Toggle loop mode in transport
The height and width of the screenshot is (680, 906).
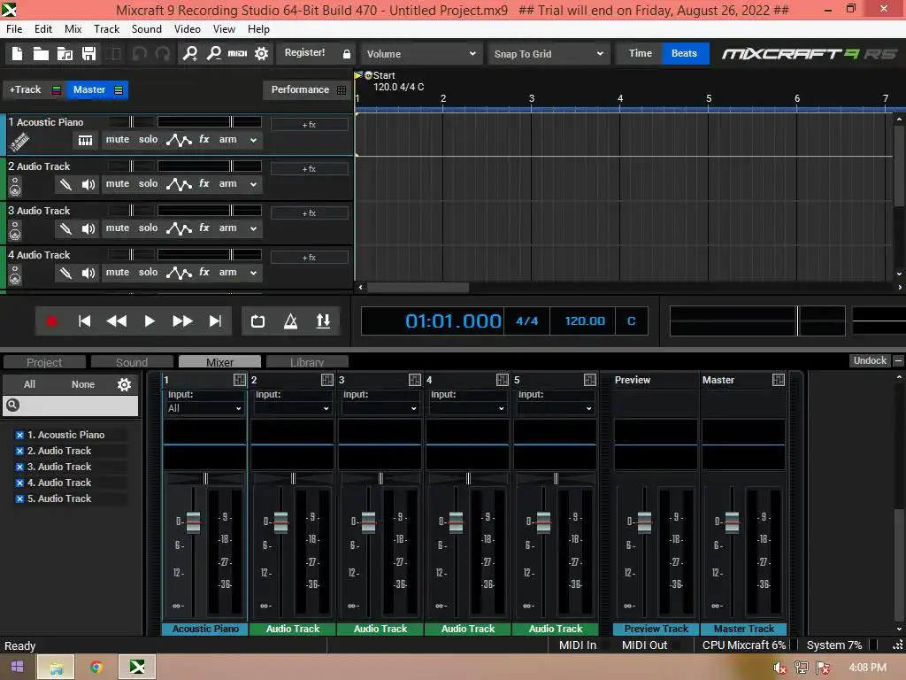257,321
